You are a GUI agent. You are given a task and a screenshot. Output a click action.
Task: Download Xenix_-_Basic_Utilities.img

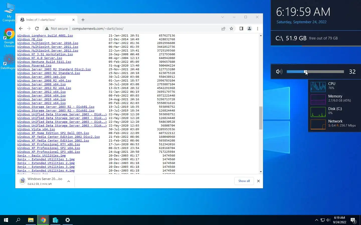(41, 155)
